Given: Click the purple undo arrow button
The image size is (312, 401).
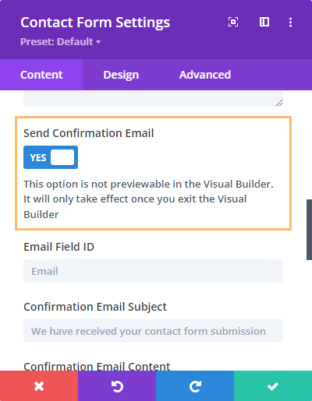Looking at the screenshot, I should pyautogui.click(x=117, y=386).
